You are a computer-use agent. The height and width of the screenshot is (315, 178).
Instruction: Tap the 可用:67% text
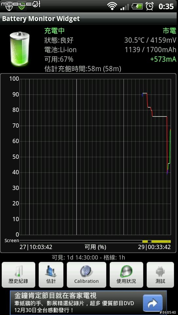coord(59,59)
